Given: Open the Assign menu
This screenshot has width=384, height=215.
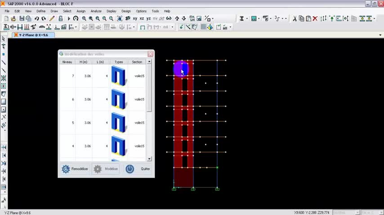Looking at the screenshot, I should tap(81, 11).
